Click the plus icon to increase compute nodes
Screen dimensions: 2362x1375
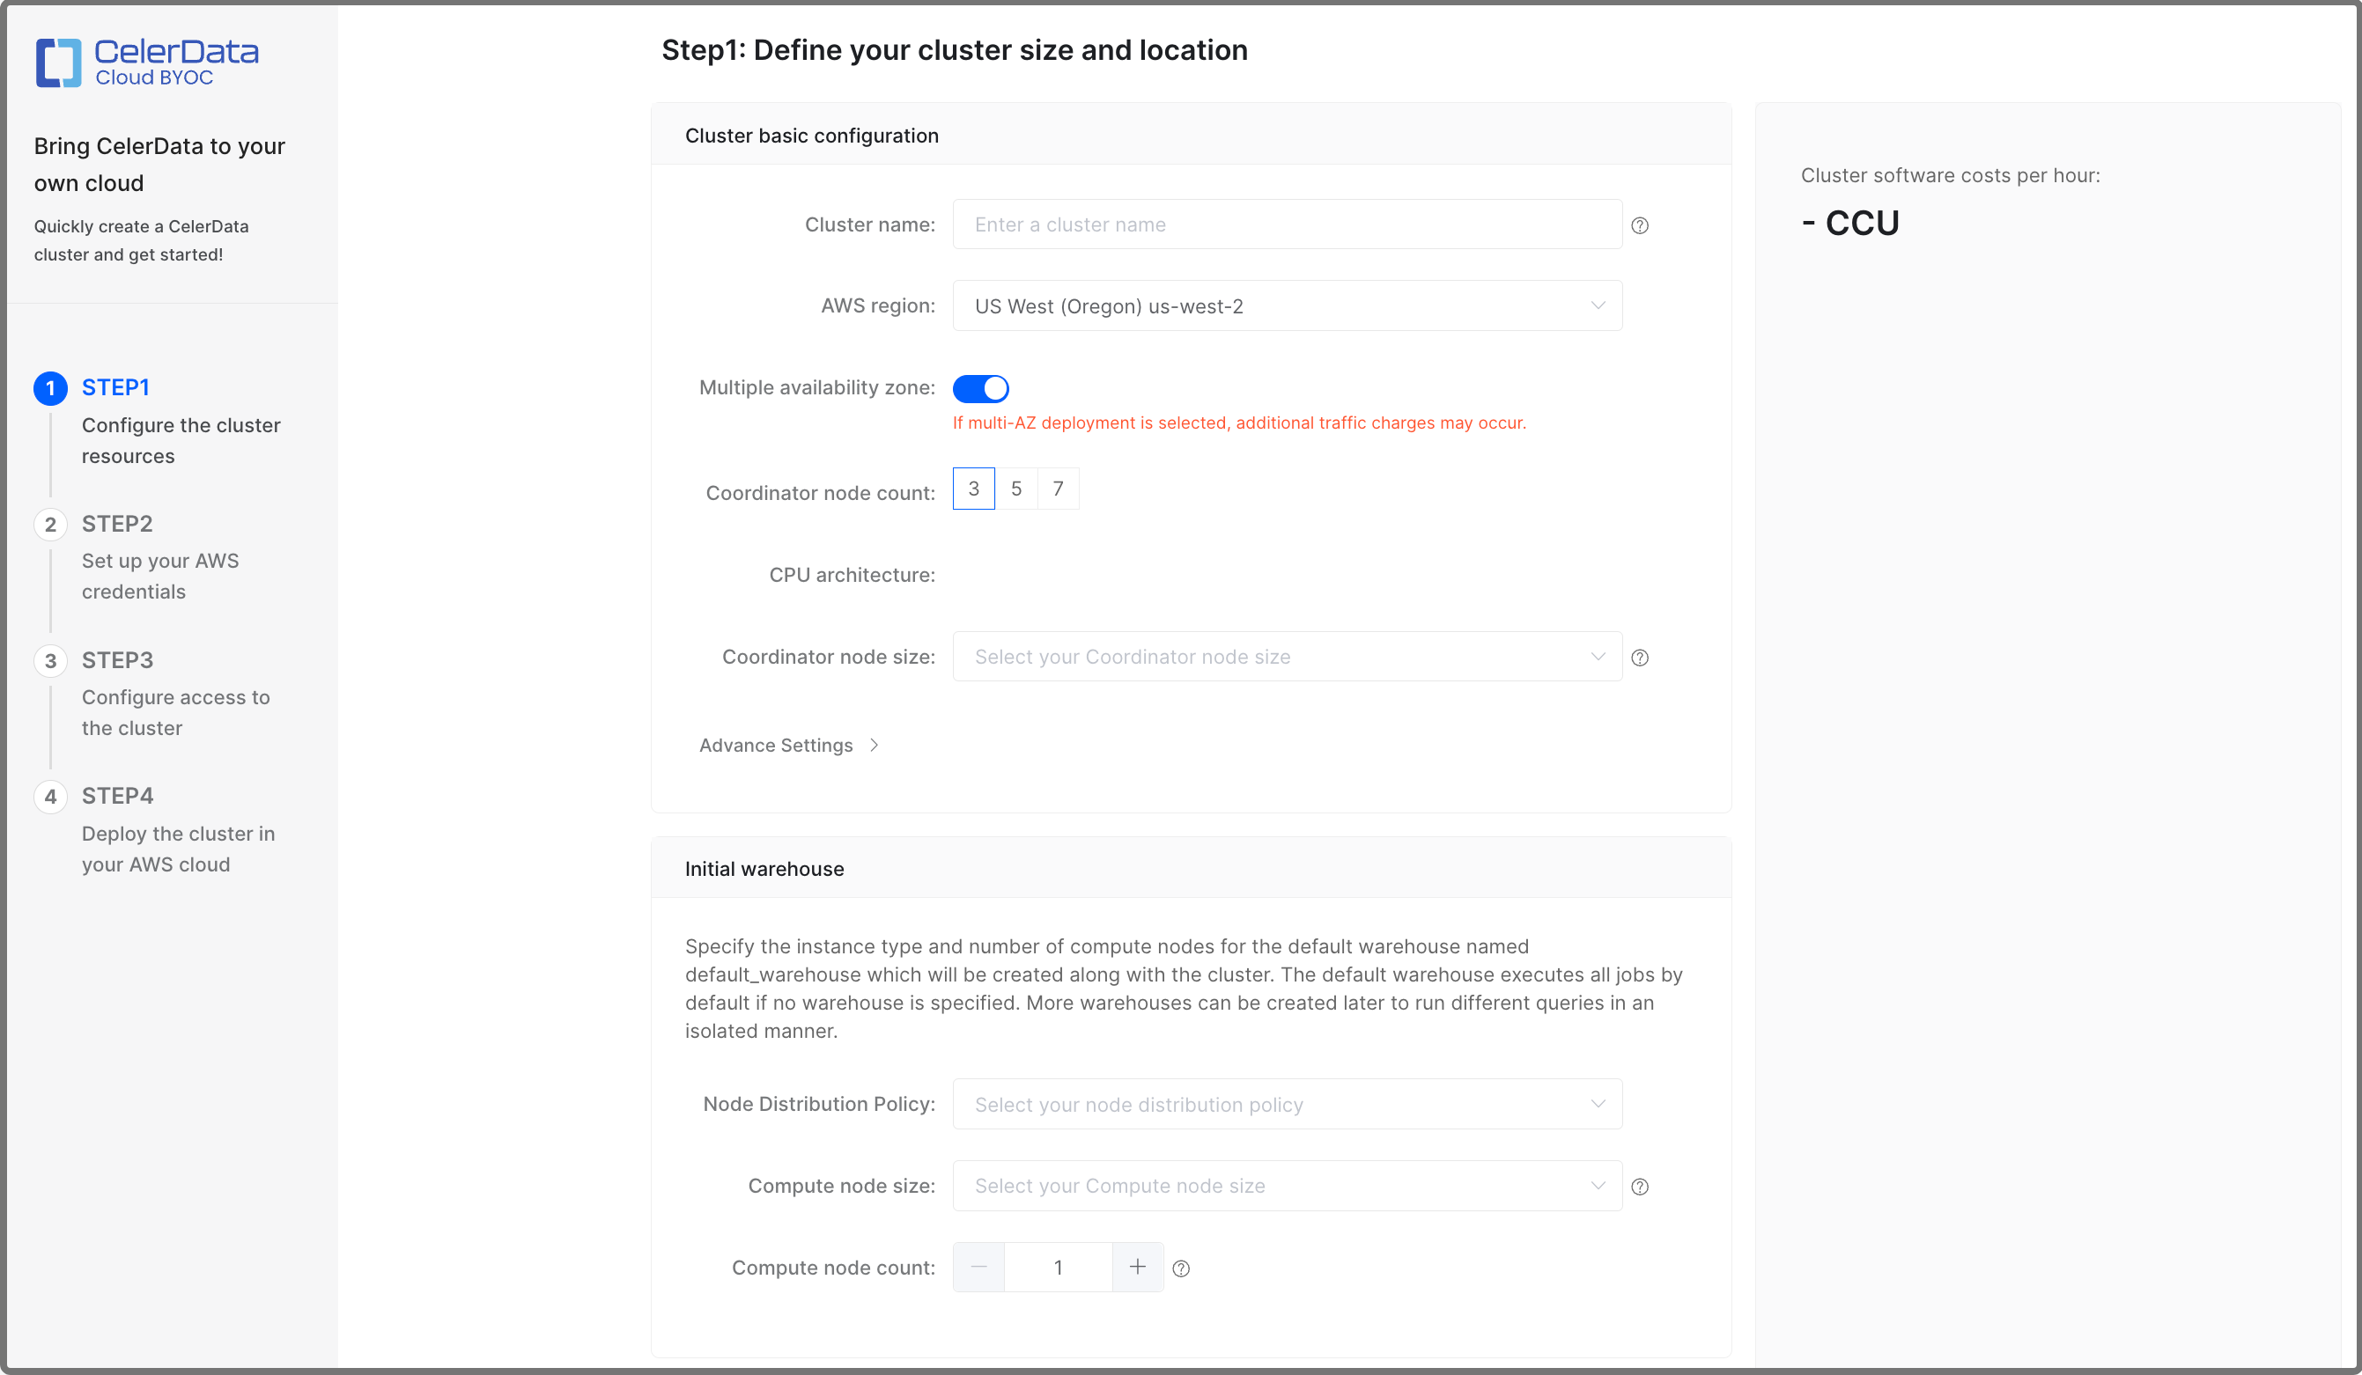[x=1137, y=1268]
